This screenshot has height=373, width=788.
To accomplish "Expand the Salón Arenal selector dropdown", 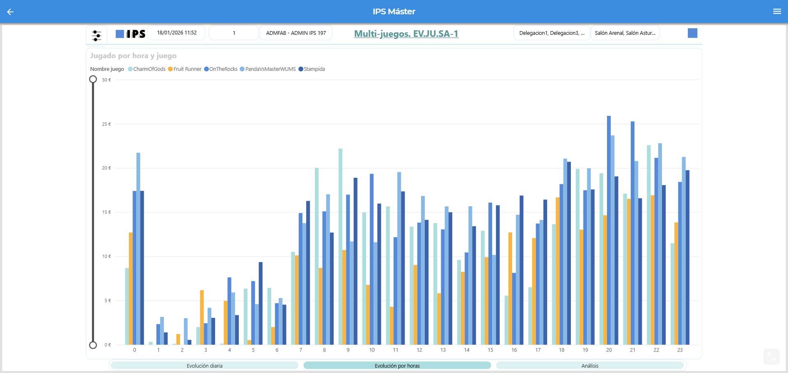I will pyautogui.click(x=625, y=33).
